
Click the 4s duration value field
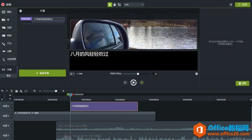(x=154, y=74)
